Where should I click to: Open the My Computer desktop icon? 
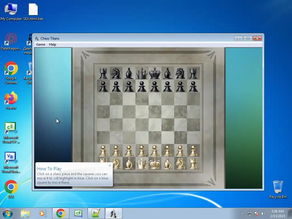point(11,12)
